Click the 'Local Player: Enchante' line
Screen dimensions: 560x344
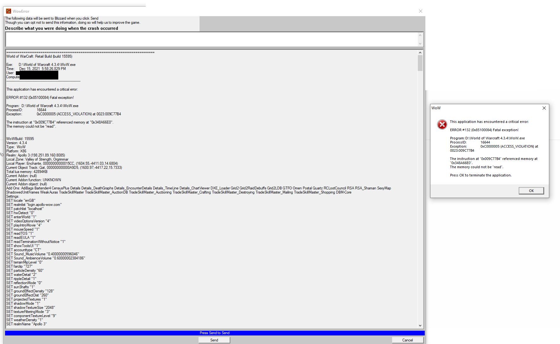(x=62, y=163)
